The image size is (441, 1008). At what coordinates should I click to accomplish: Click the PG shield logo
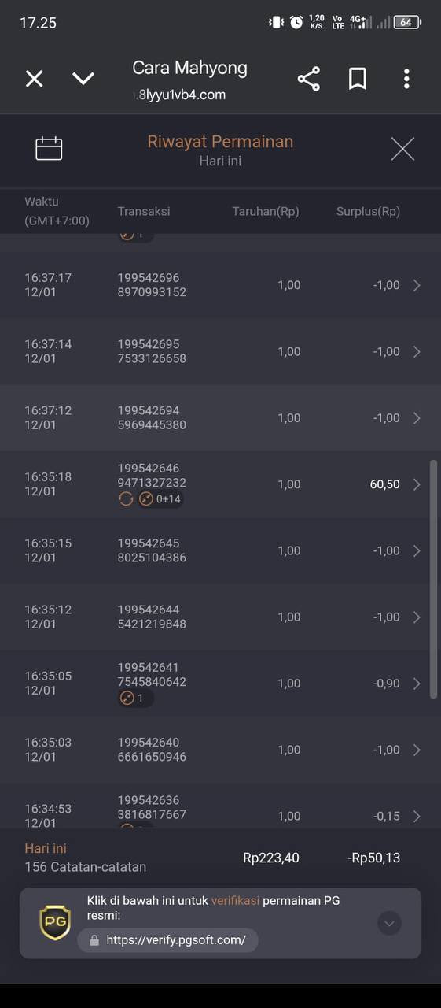tap(55, 923)
